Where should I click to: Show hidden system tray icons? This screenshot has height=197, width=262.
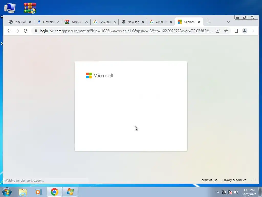[x=217, y=192]
